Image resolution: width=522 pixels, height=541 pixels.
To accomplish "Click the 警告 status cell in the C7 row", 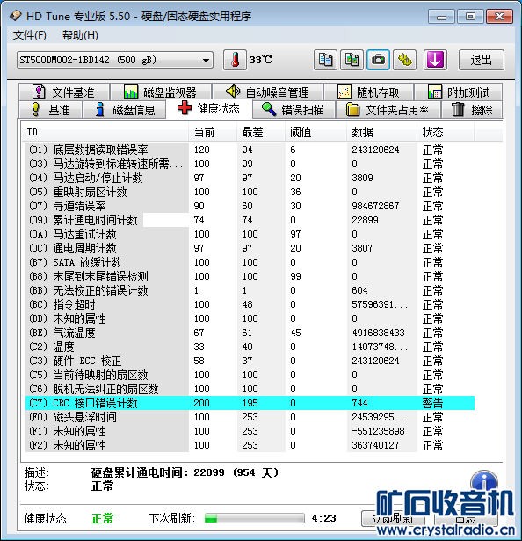I will 432,403.
